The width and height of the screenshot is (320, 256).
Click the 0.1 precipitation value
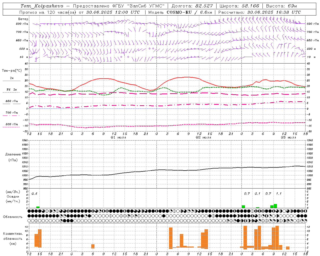click(257, 193)
